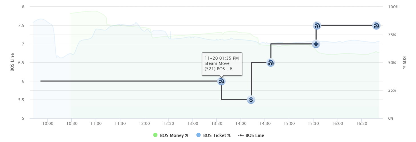Click the 16:00 time axis label

[x=338, y=123]
